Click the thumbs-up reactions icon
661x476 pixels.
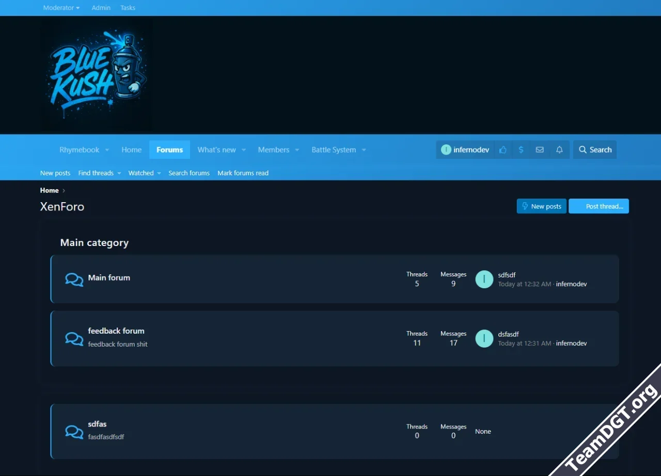pyautogui.click(x=502, y=150)
